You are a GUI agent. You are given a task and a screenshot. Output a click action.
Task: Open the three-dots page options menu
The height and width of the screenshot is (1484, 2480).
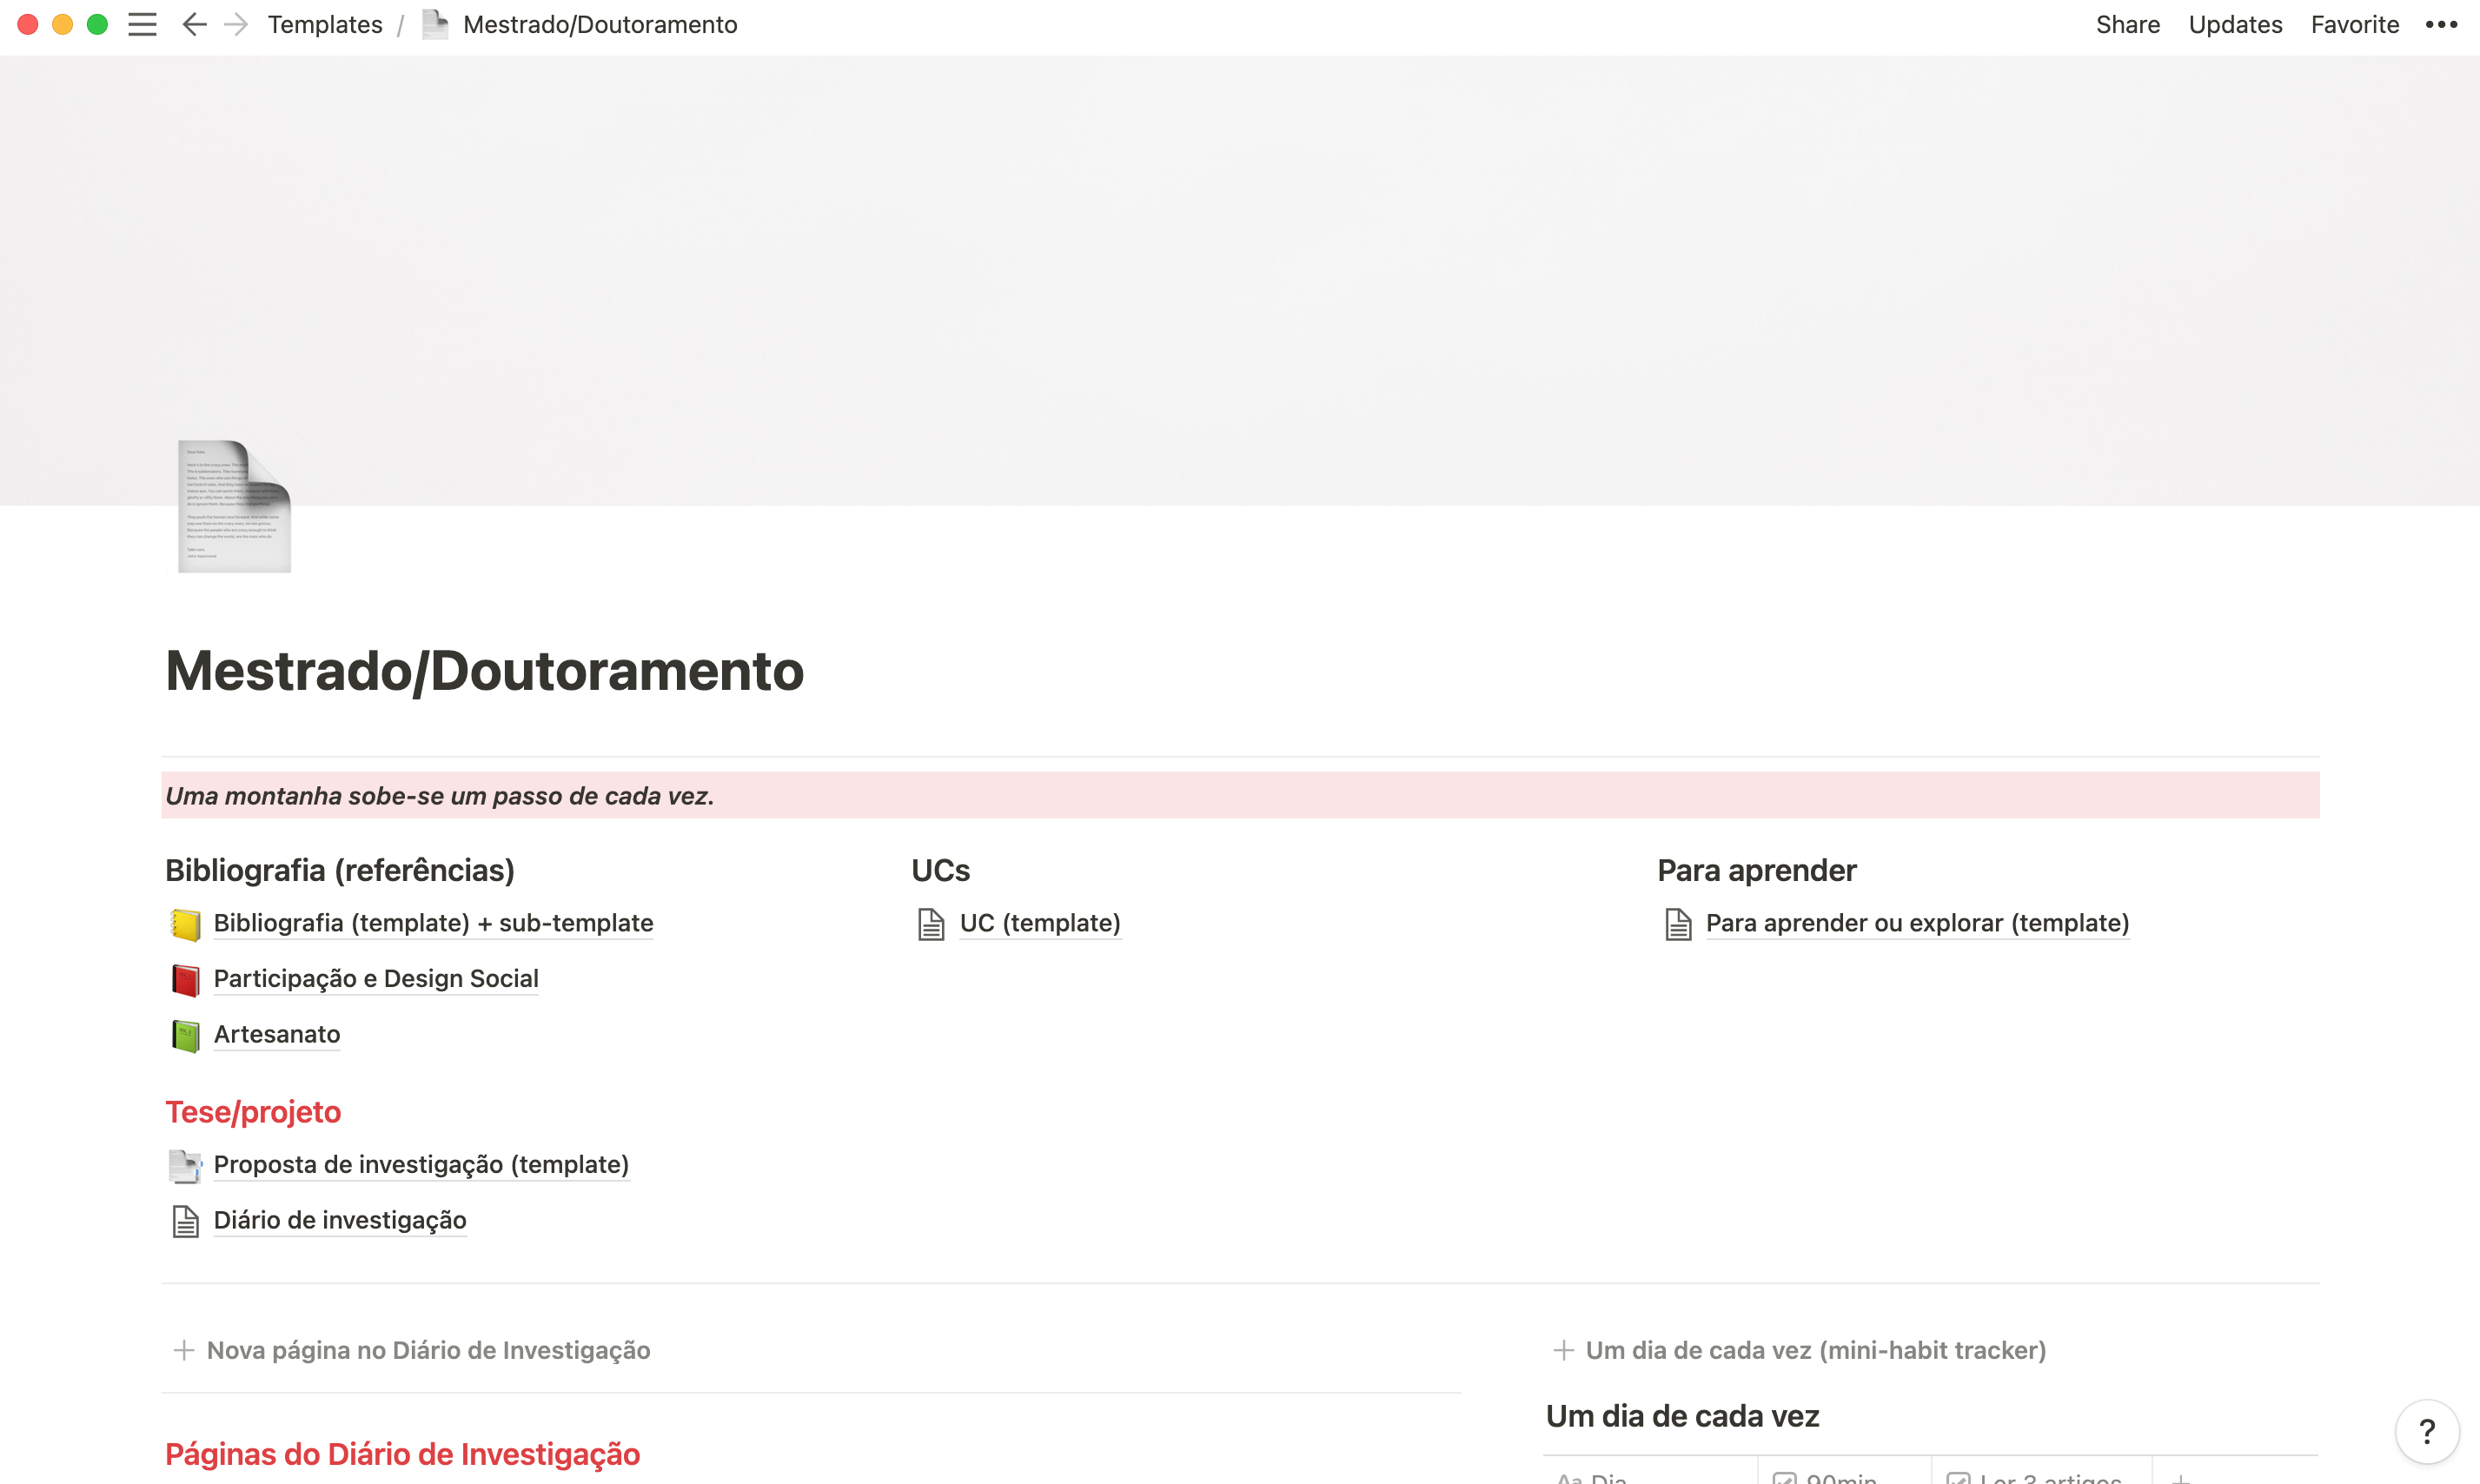[x=2440, y=25]
